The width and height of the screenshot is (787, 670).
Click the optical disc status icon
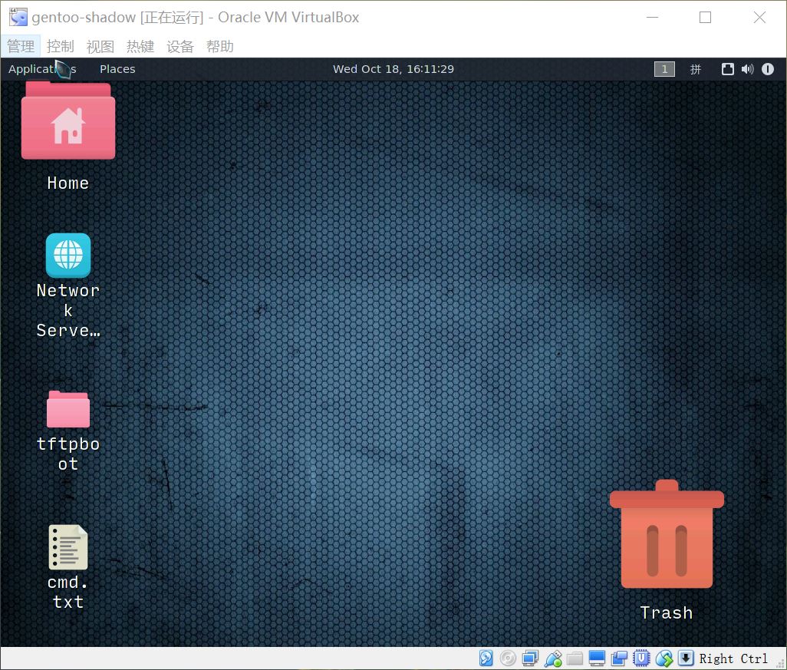coord(508,658)
